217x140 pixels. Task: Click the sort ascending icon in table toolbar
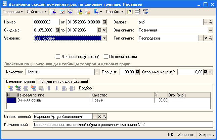64,88
